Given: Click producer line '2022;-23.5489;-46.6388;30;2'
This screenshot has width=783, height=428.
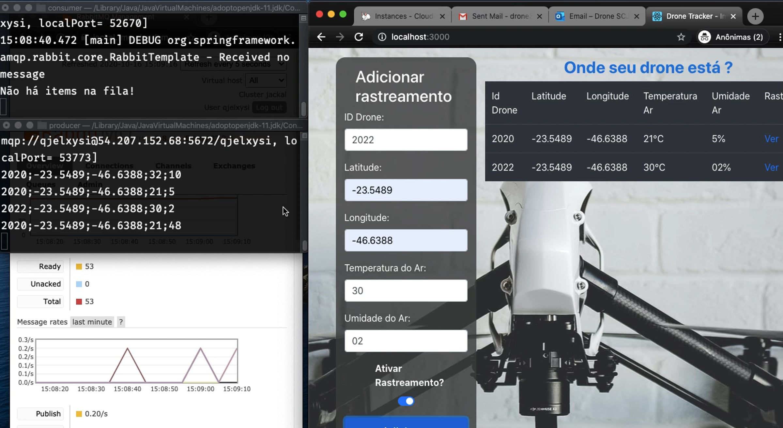Looking at the screenshot, I should (x=88, y=209).
